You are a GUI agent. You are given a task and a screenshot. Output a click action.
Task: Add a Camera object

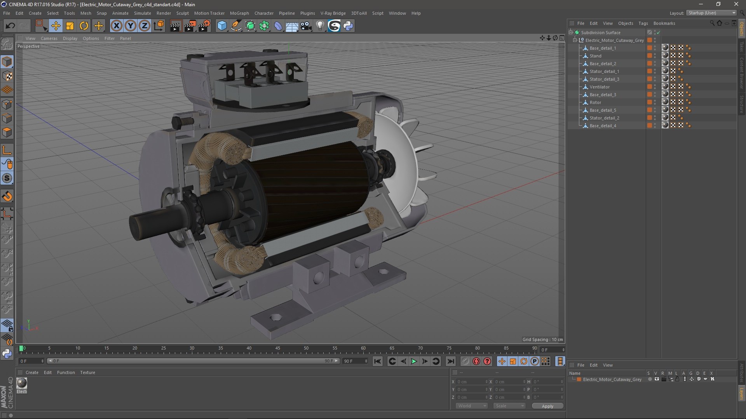click(306, 26)
